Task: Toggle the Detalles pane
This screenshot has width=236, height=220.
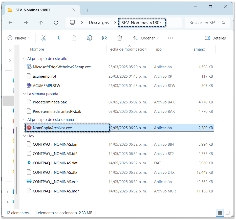Action: tap(215, 38)
